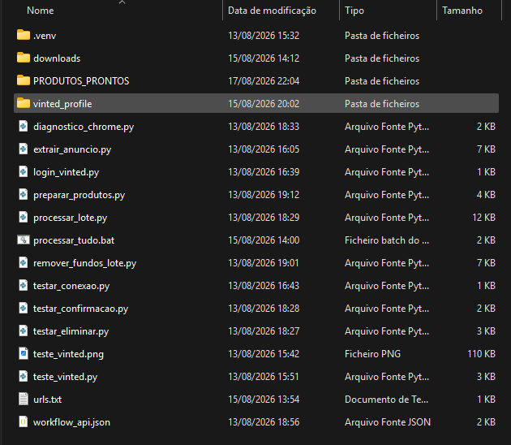Select file name workflow_api.json
Viewport: 511px width, 445px height.
pyautogui.click(x=71, y=422)
